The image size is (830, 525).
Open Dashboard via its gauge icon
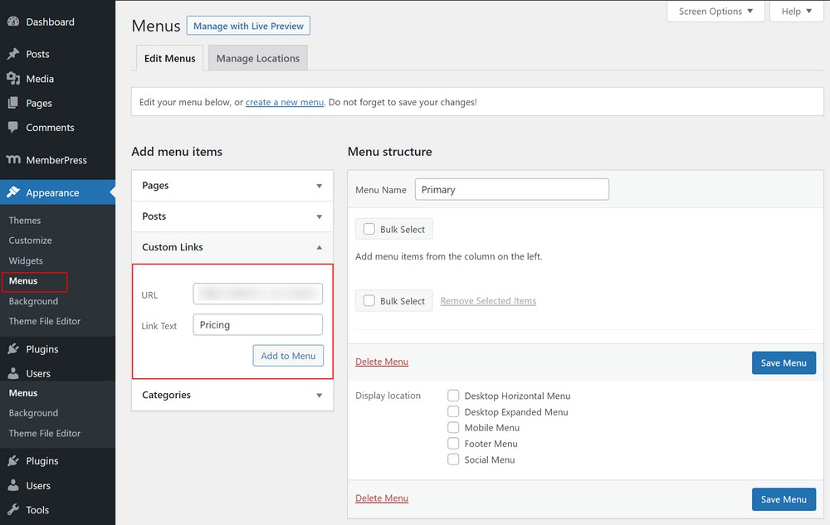tap(13, 22)
